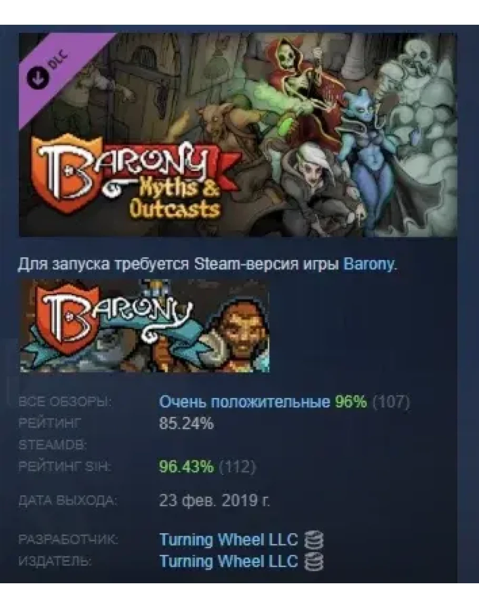
Task: Open the Barony base game thumbnail
Action: click(x=145, y=326)
